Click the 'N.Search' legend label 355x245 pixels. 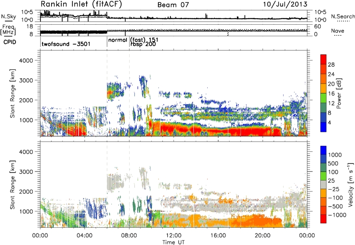pos(343,16)
